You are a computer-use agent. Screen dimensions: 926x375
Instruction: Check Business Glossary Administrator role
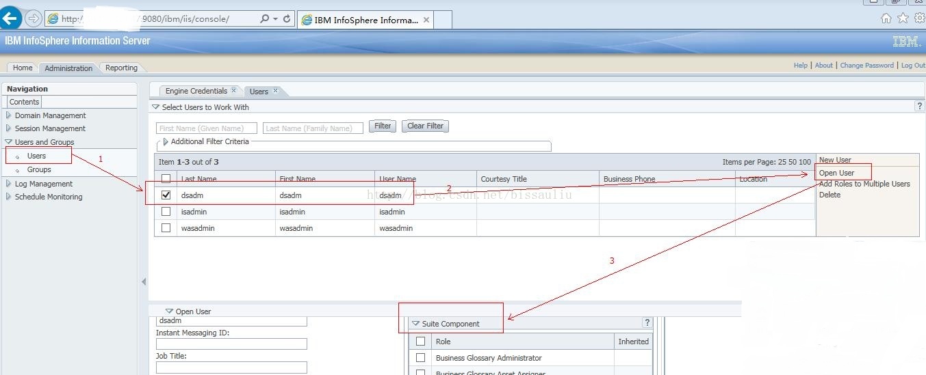pos(421,358)
